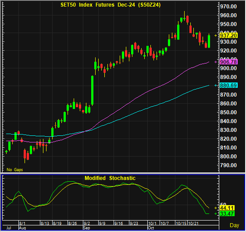This screenshot has height=232, width=246.
Task: Select the 9/2 date marker on time axis
Action: coord(87,223)
